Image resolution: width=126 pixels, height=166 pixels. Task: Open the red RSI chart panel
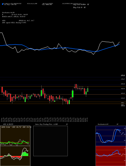(x=111, y=156)
